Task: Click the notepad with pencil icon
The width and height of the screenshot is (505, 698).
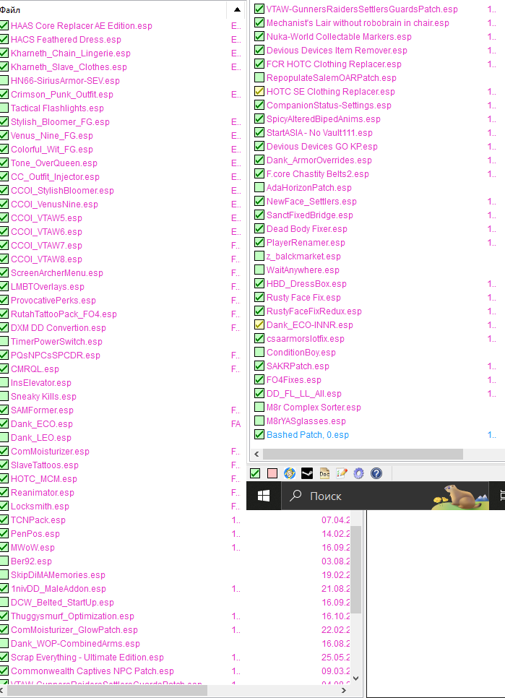Action: 342,473
